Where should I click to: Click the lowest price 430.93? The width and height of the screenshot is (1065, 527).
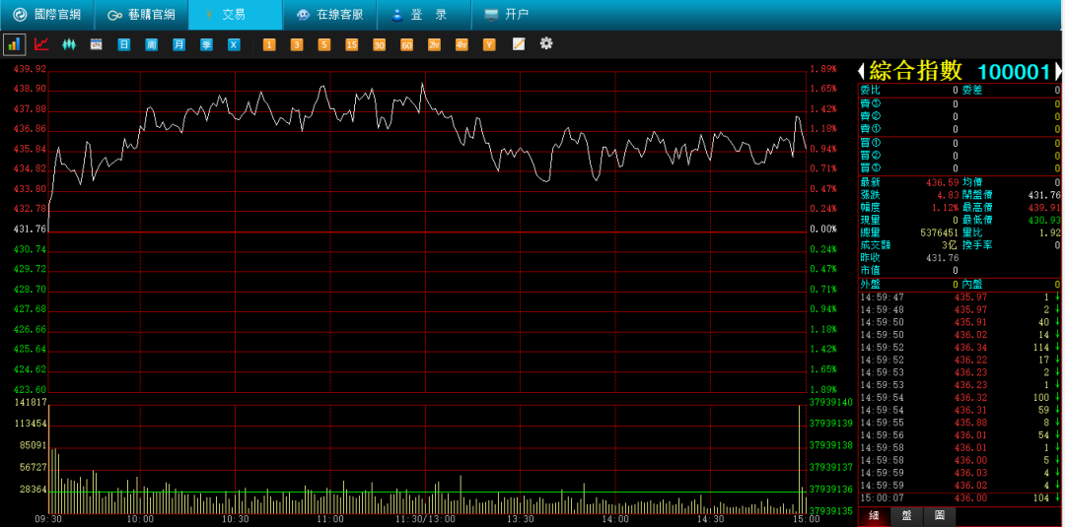coord(1044,221)
